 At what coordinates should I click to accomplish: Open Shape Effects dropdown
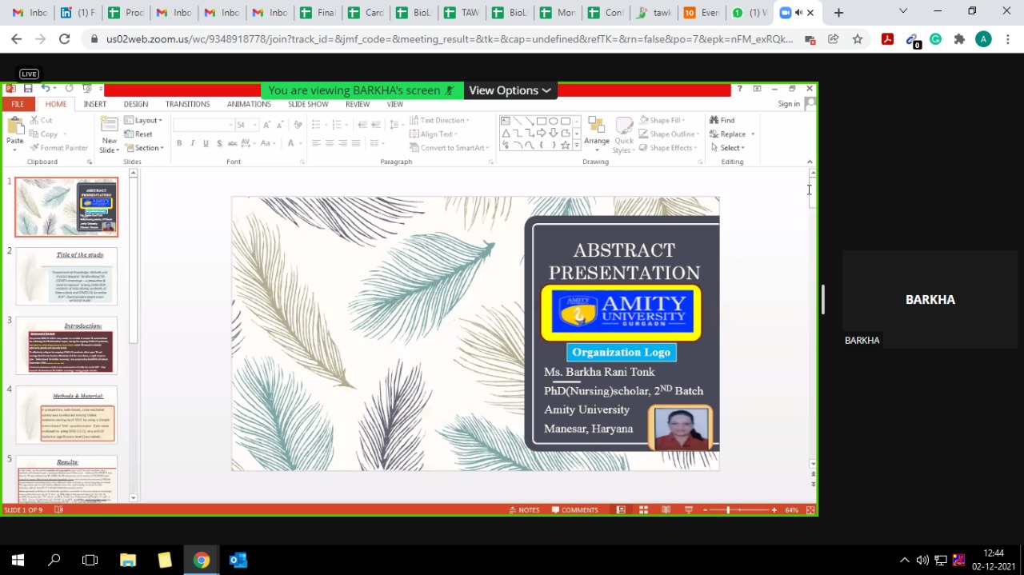pos(666,148)
